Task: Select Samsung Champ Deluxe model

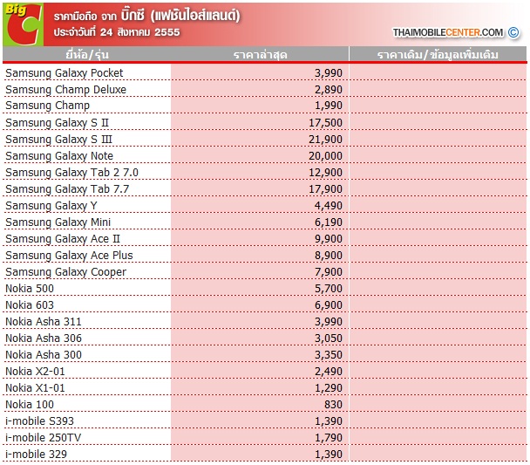Action: pos(65,90)
